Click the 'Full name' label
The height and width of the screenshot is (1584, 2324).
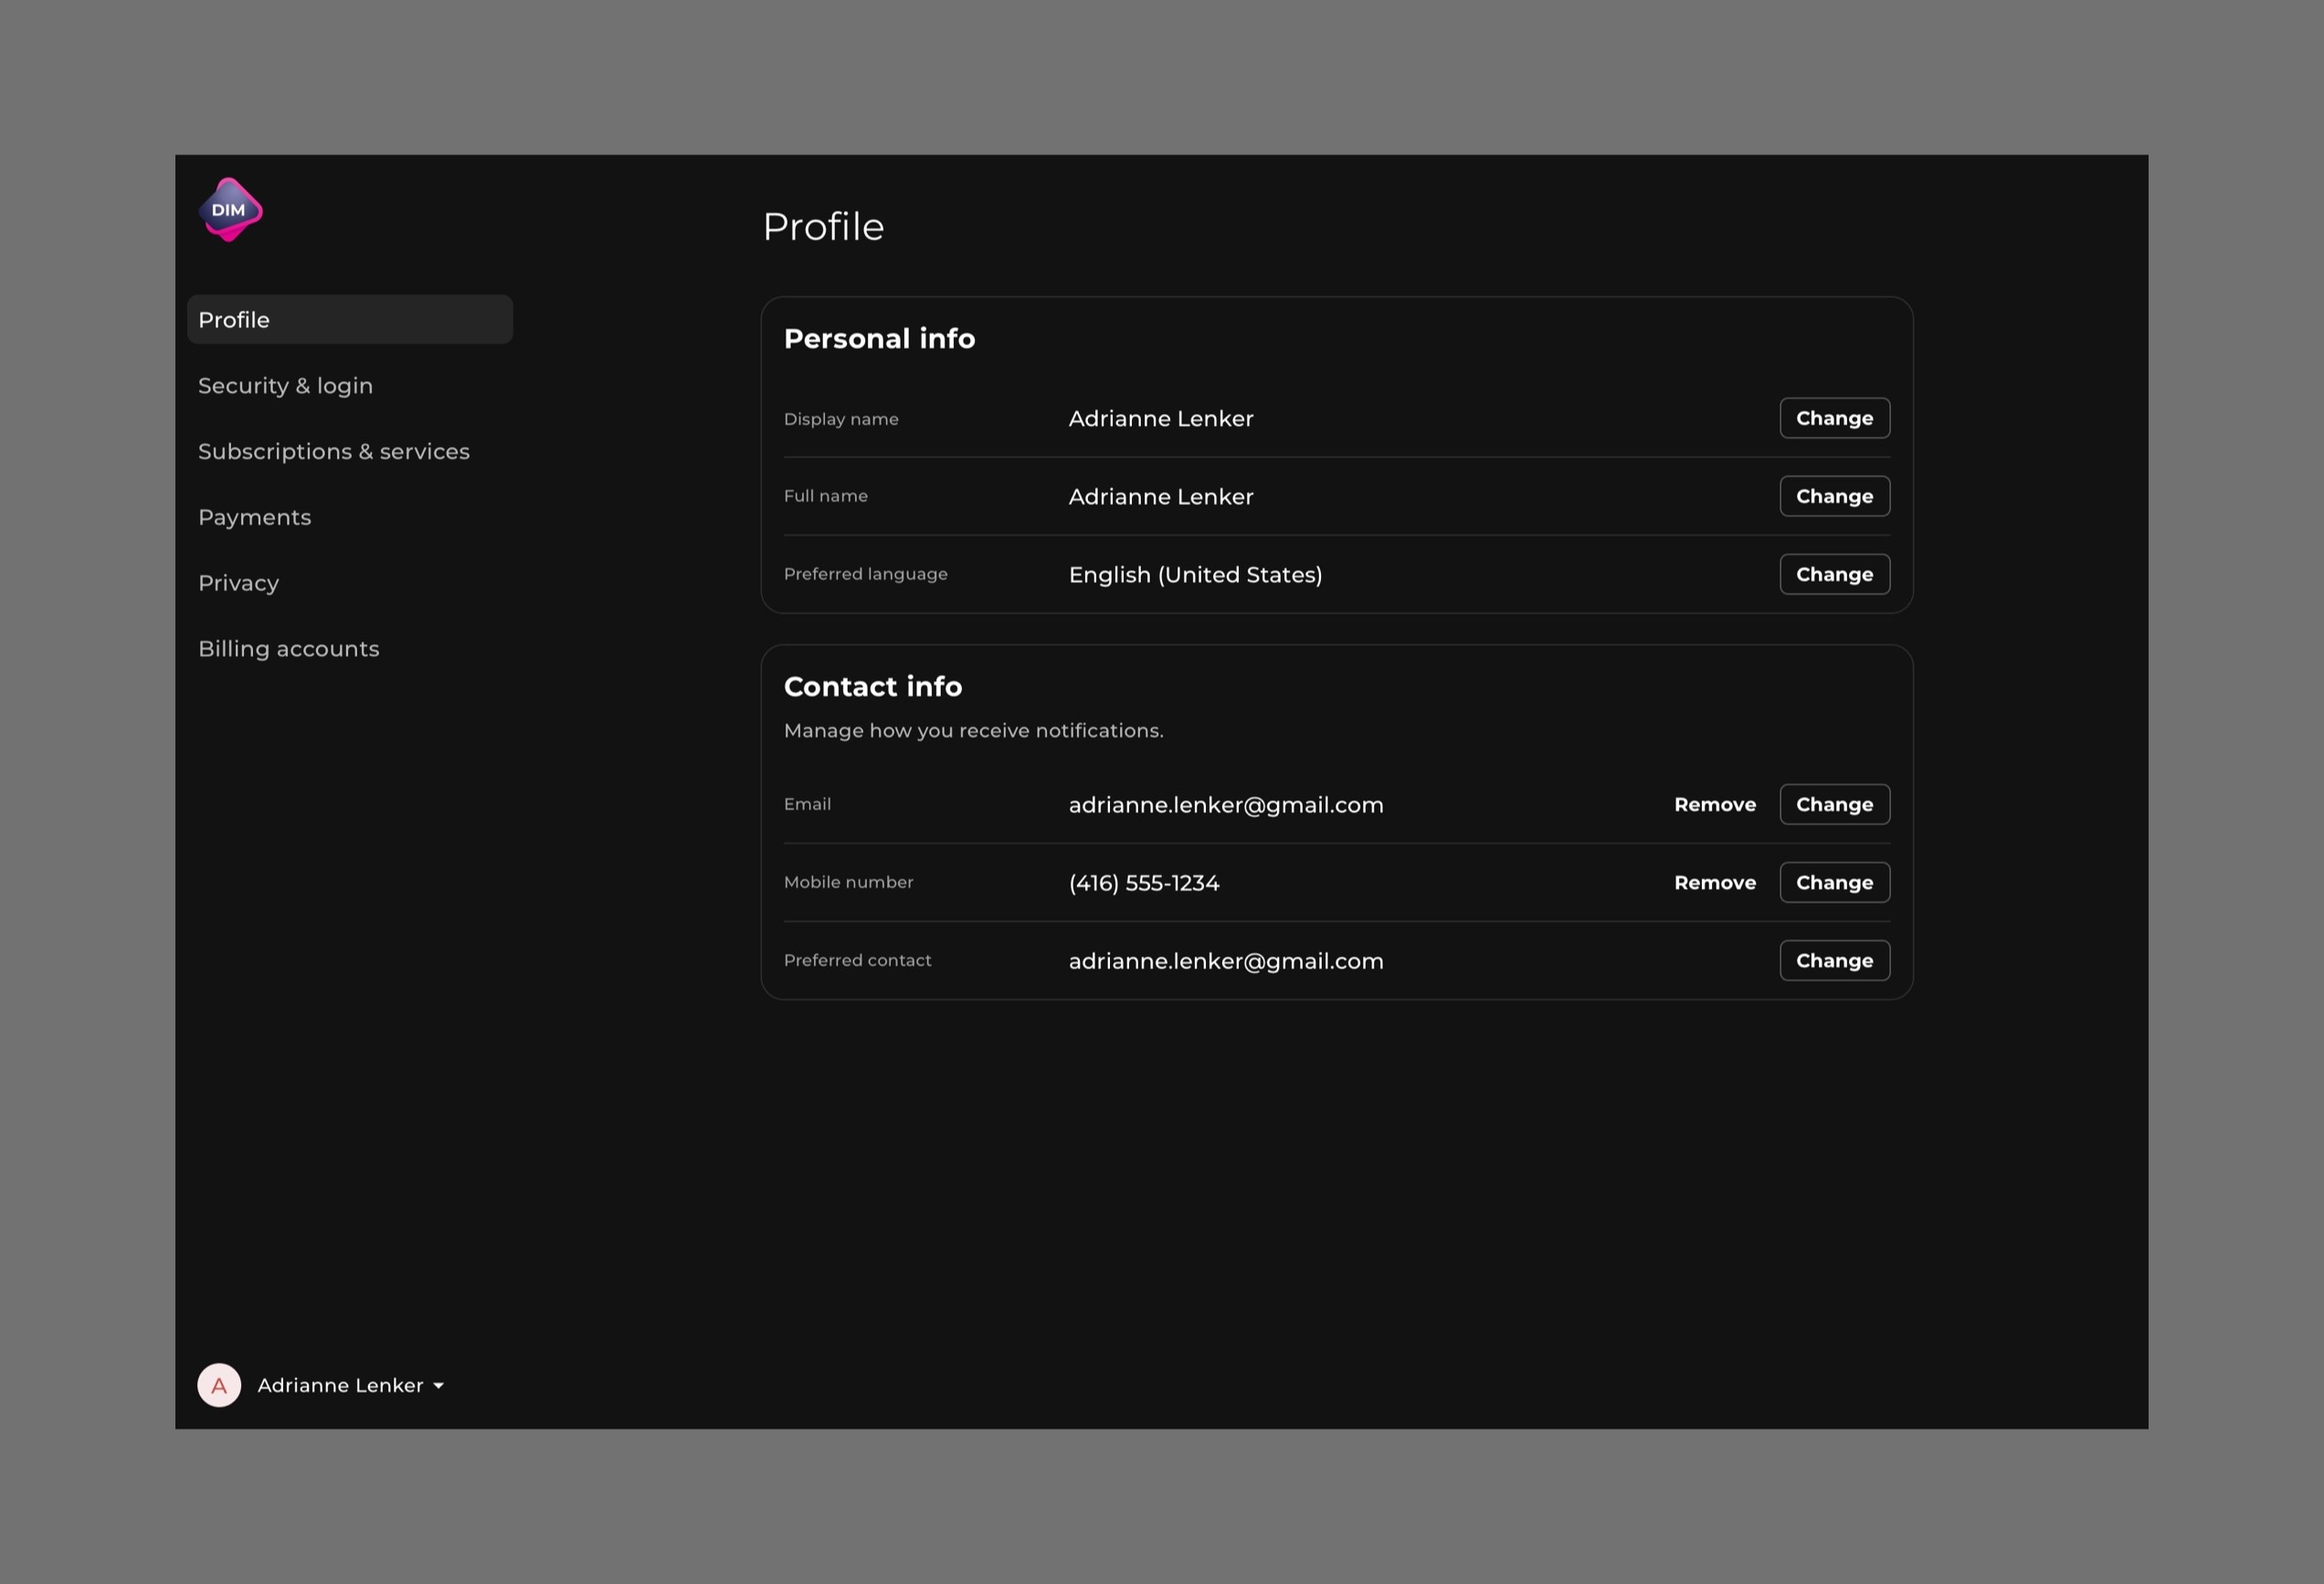point(826,496)
